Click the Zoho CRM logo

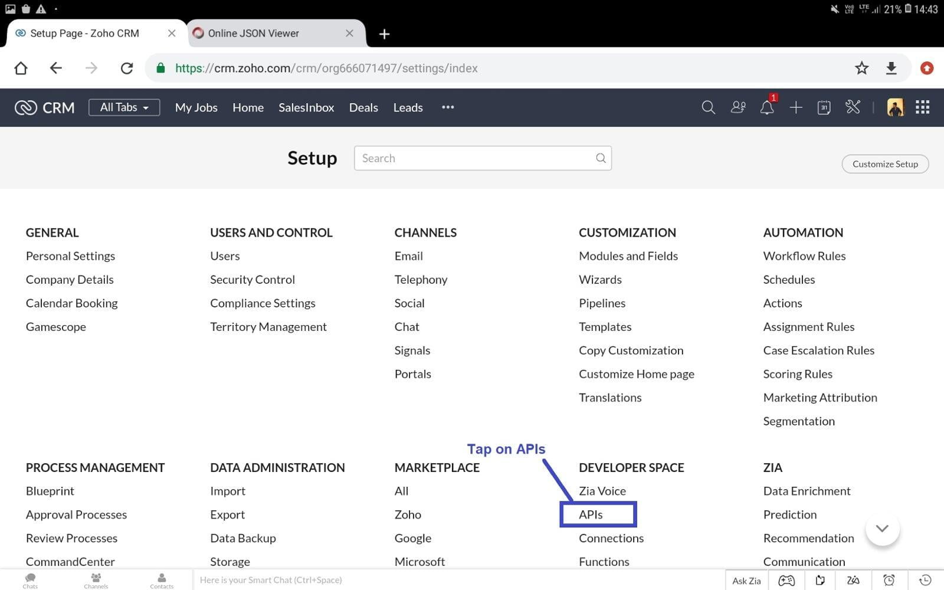pos(45,107)
